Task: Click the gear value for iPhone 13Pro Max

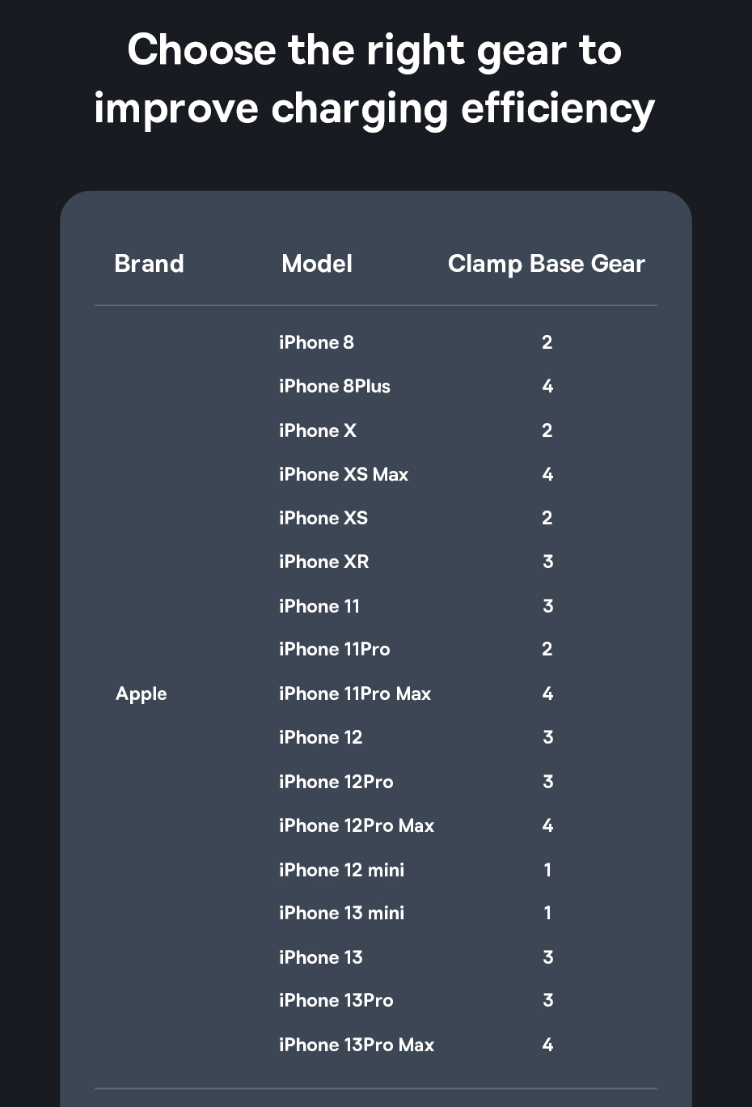Action: (x=547, y=1045)
